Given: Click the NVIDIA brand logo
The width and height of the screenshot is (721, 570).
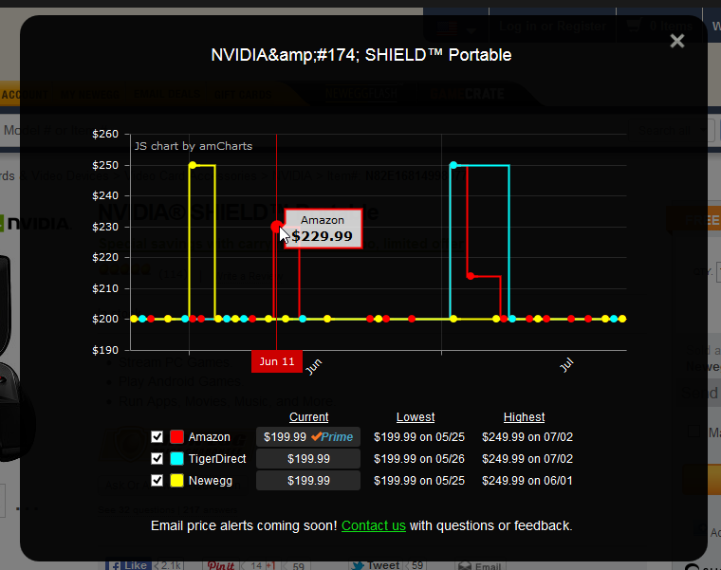Looking at the screenshot, I should tap(35, 224).
